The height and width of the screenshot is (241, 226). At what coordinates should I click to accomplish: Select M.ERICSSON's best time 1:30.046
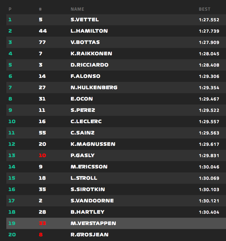(x=209, y=167)
